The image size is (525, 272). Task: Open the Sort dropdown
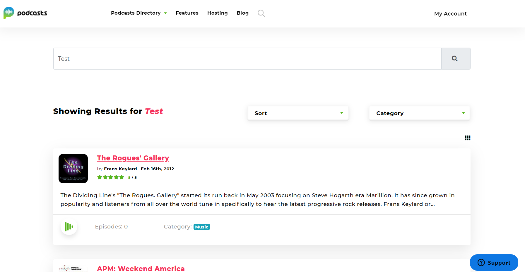click(298, 113)
